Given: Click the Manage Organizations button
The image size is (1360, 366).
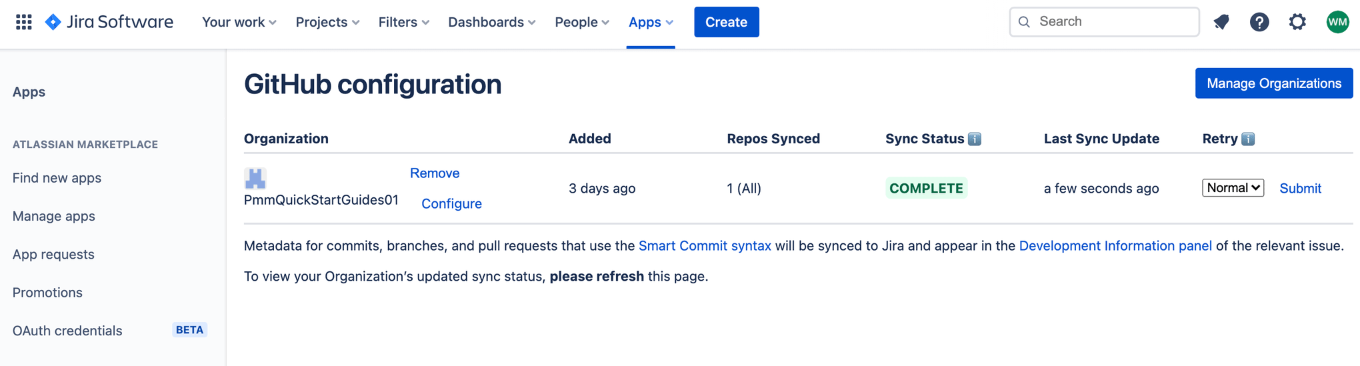Looking at the screenshot, I should (1273, 83).
